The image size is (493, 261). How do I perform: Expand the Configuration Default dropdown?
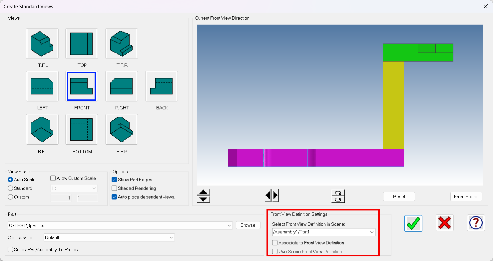109,238
